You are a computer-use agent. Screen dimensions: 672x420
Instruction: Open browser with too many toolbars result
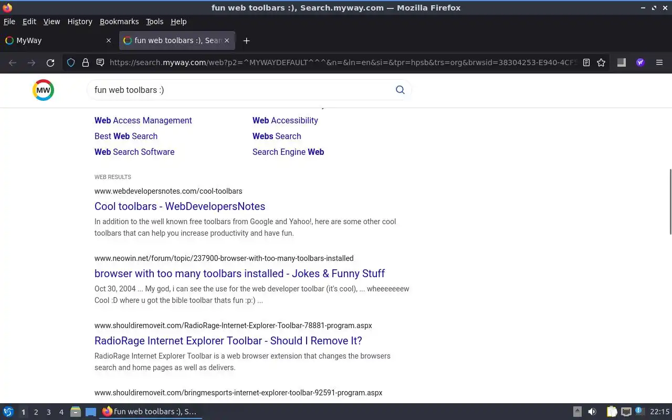click(x=239, y=274)
